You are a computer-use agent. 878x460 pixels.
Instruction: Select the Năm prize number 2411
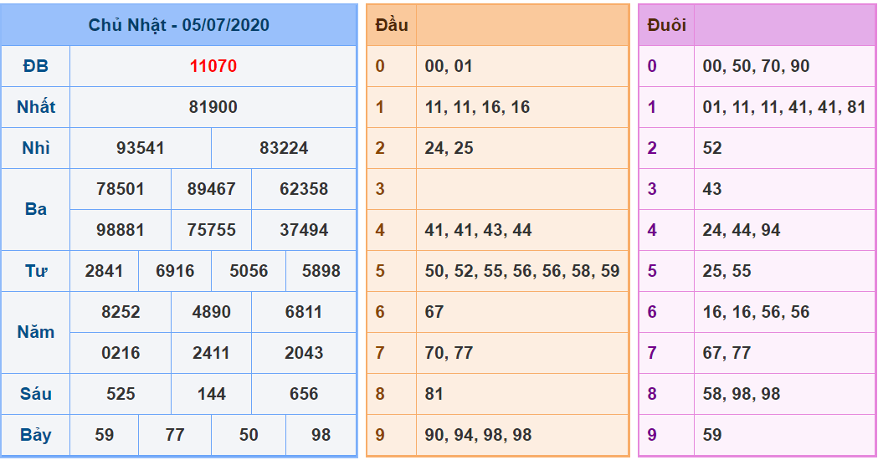211,353
